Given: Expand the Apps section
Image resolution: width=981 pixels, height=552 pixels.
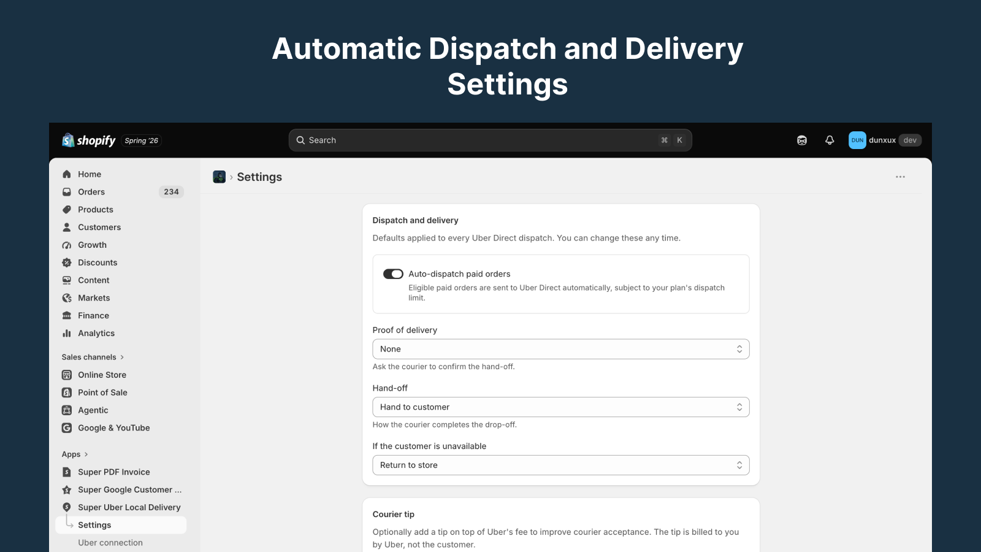Looking at the screenshot, I should pyautogui.click(x=75, y=454).
